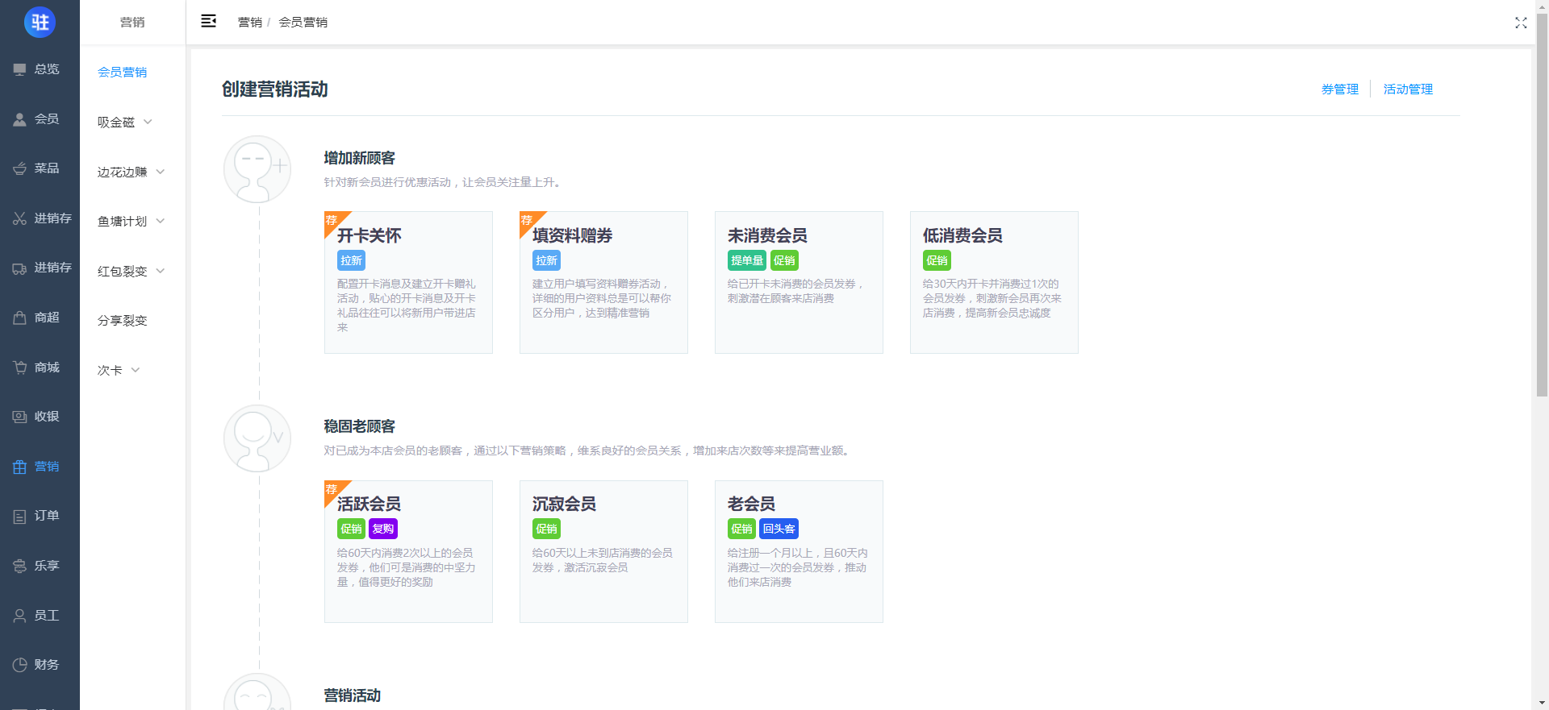The width and height of the screenshot is (1549, 710).
Task: Click the 财务 pie chart icon
Action: coord(20,665)
